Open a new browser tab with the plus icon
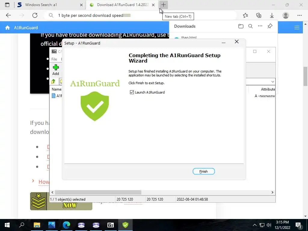308x231 pixels. point(163,5)
